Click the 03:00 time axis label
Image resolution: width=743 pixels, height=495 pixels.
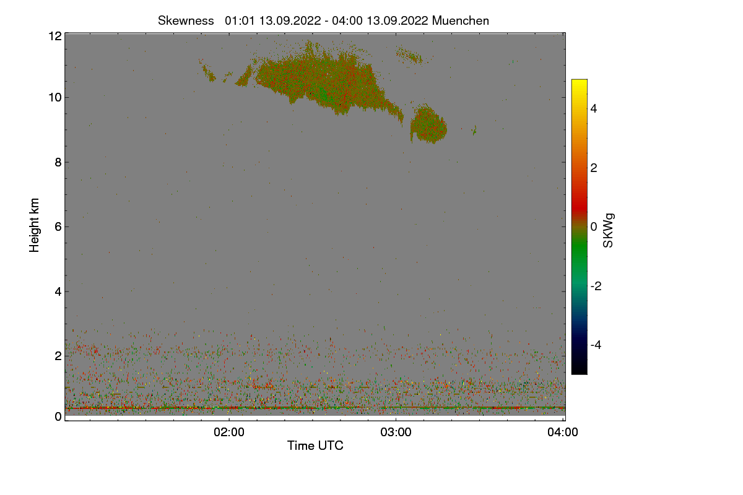396,433
